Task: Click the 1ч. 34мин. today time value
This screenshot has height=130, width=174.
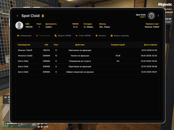Action: [88, 27]
